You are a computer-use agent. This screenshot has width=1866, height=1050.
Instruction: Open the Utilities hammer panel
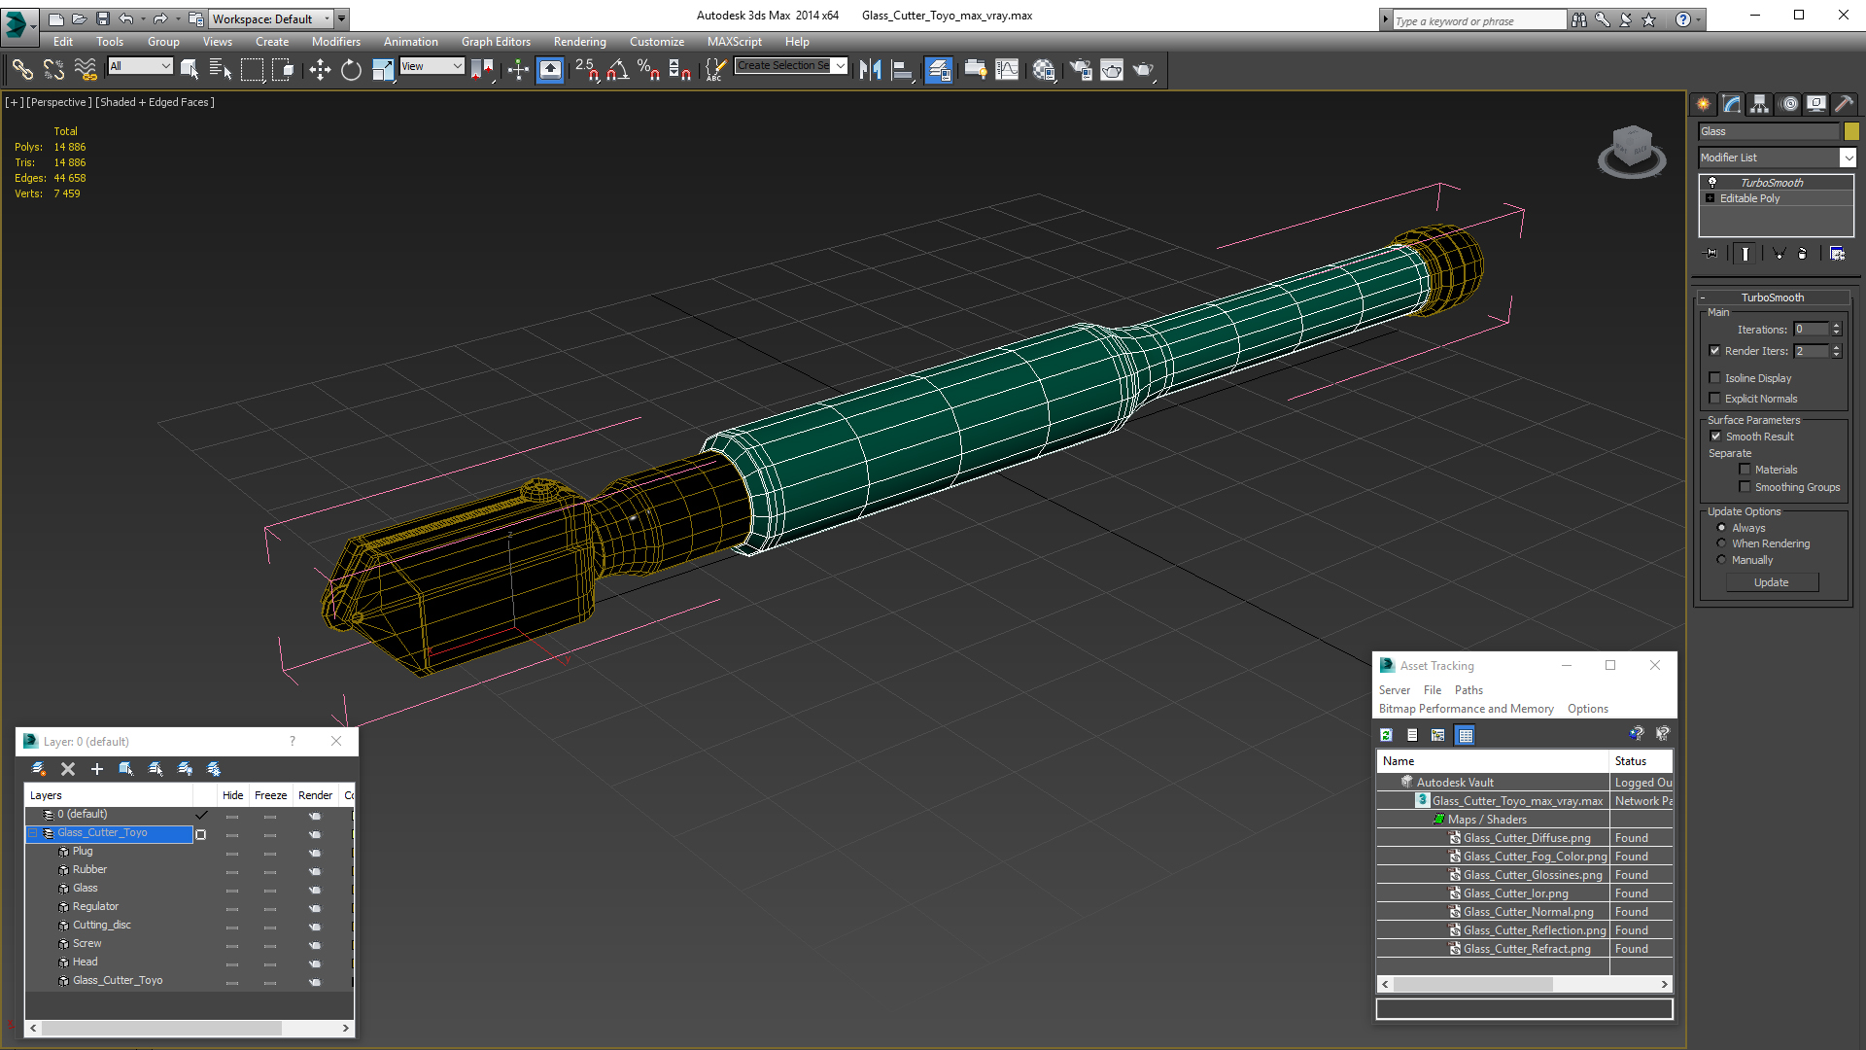[1844, 104]
